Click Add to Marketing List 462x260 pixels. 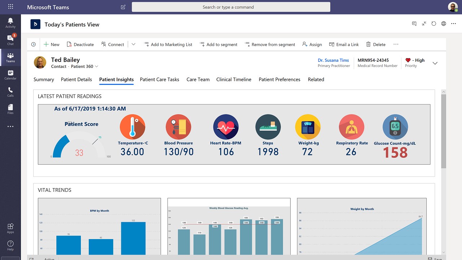point(168,44)
